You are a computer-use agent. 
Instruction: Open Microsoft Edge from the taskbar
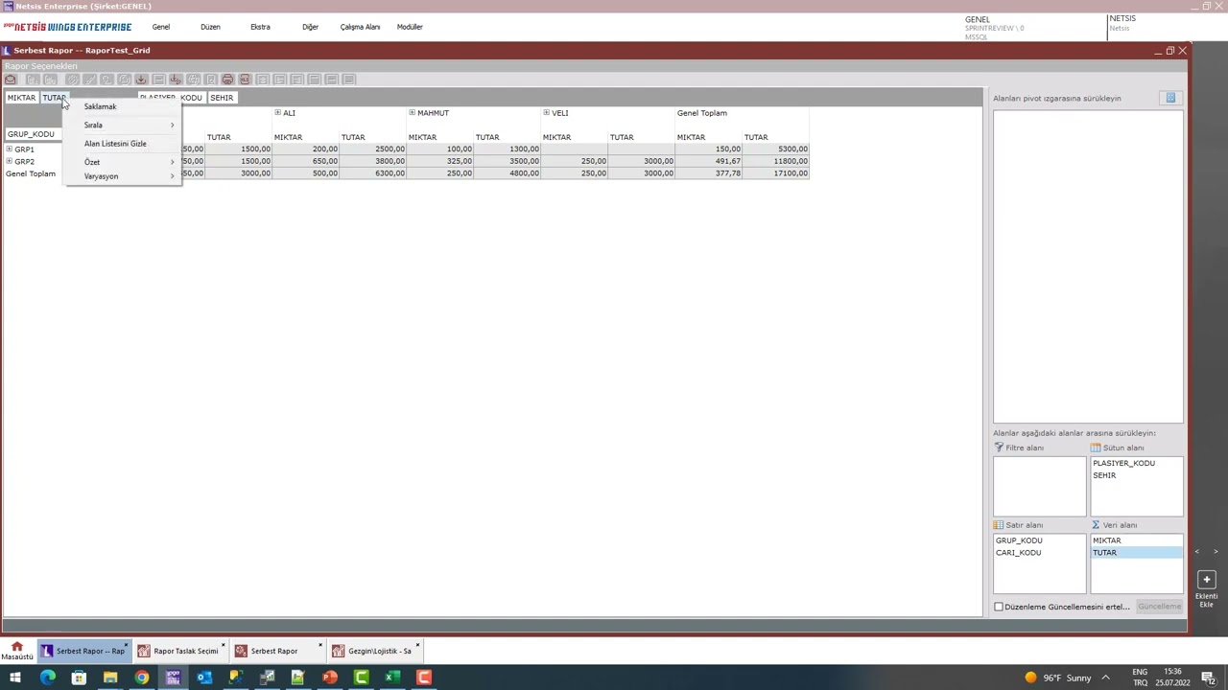47,678
